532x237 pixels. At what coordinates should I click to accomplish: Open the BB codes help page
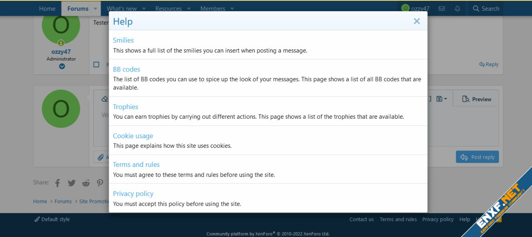[126, 69]
